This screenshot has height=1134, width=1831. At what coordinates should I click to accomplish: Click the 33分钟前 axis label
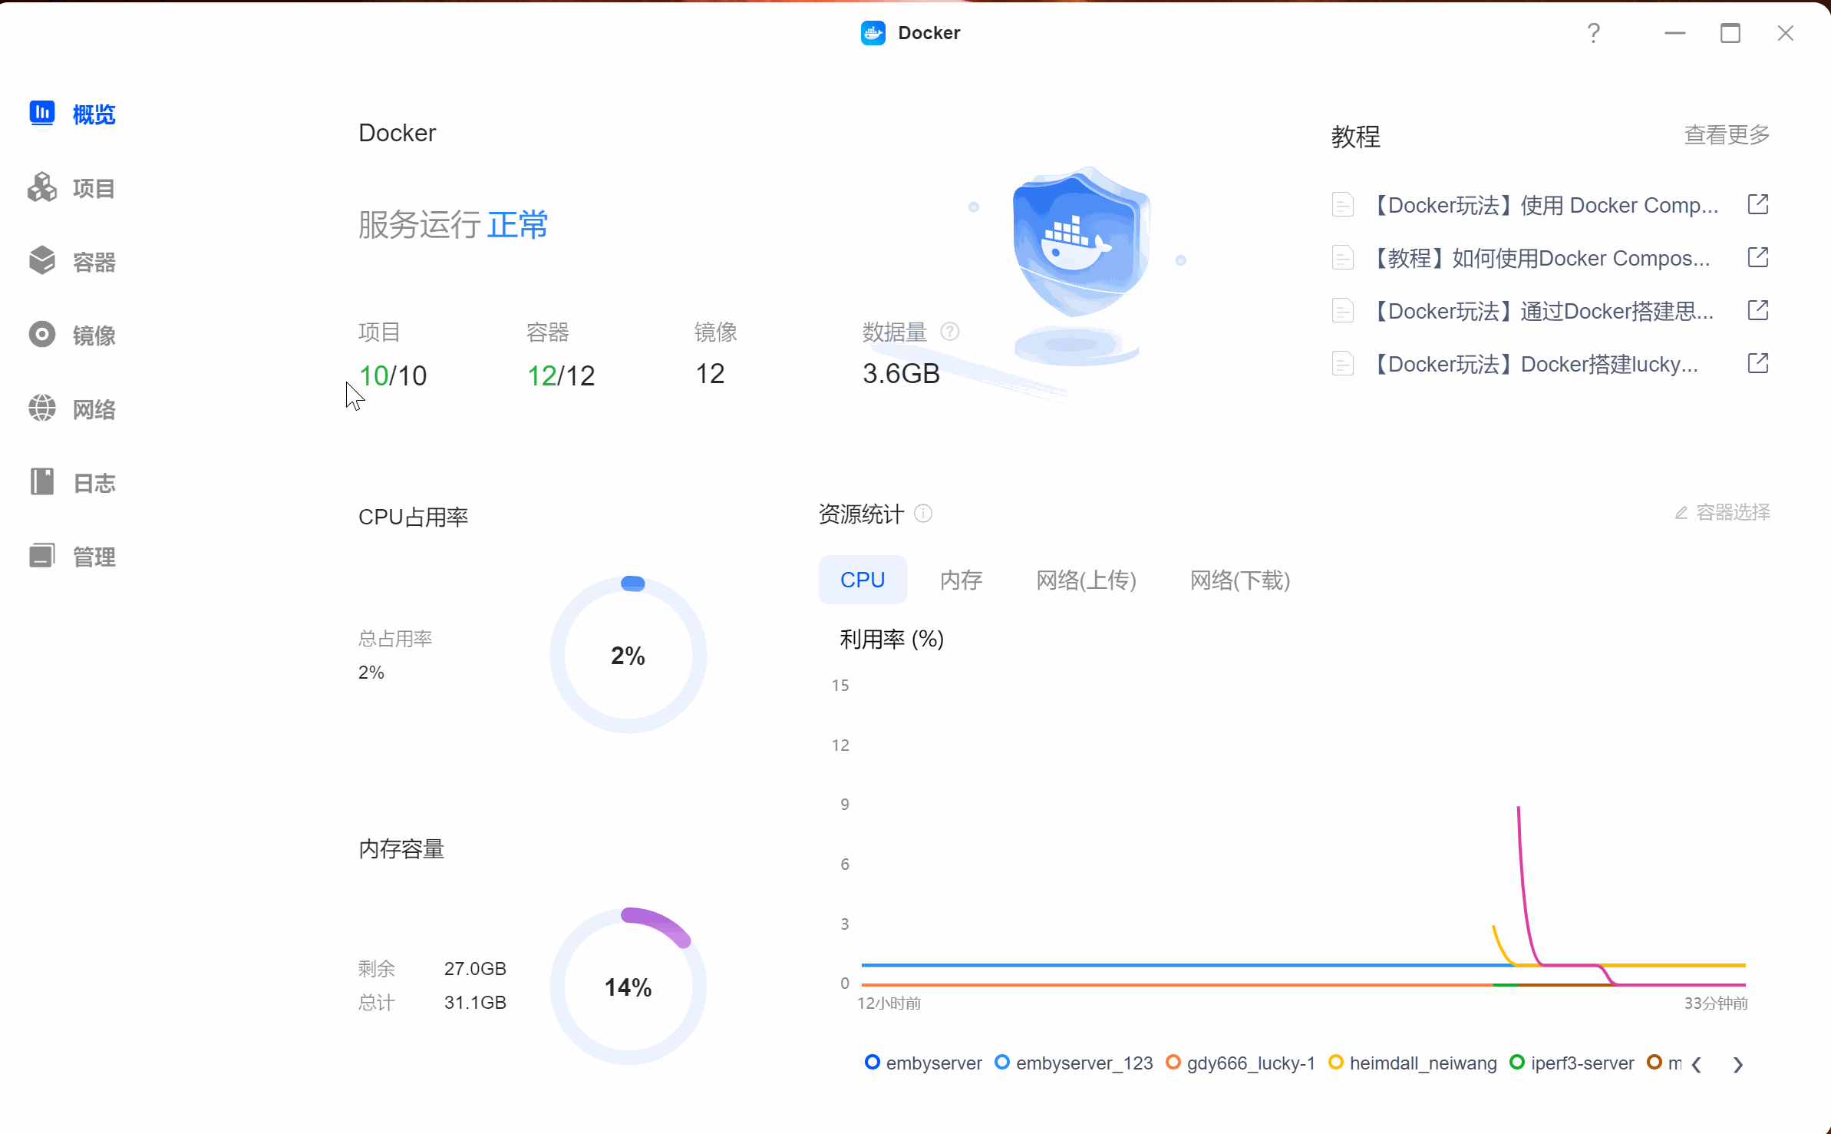1716,1003
